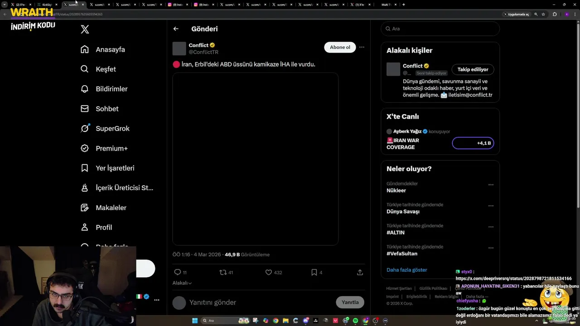580x326 pixels.
Task: Open Conflict profile in Alakalı kişiler
Action: pos(412,66)
